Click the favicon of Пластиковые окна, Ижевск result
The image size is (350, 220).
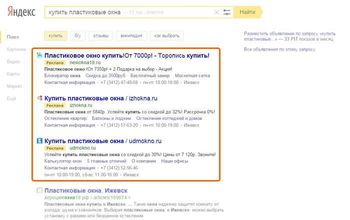click(39, 190)
